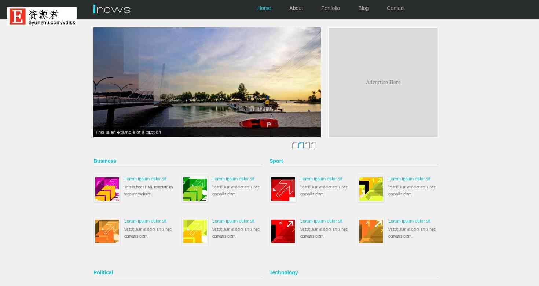This screenshot has width=539, height=286.
Task: Open the solid red arrow thumbnail in Sport
Action: tap(283, 189)
